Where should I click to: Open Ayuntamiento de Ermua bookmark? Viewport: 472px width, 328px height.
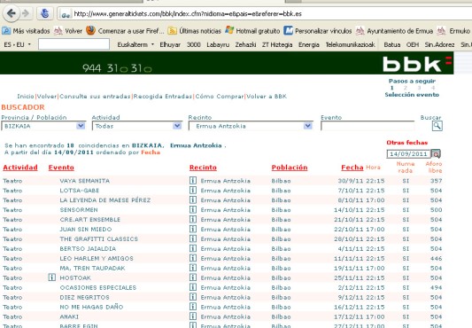[x=394, y=31]
